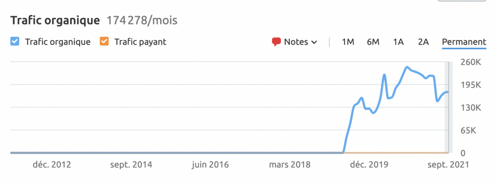496x183 pixels.
Task: Click the 174 278/mois traffic value
Action: (x=142, y=21)
